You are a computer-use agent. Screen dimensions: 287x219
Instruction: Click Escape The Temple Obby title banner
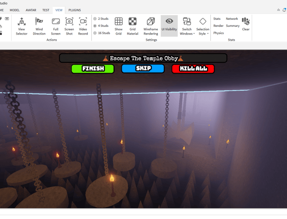(143, 58)
